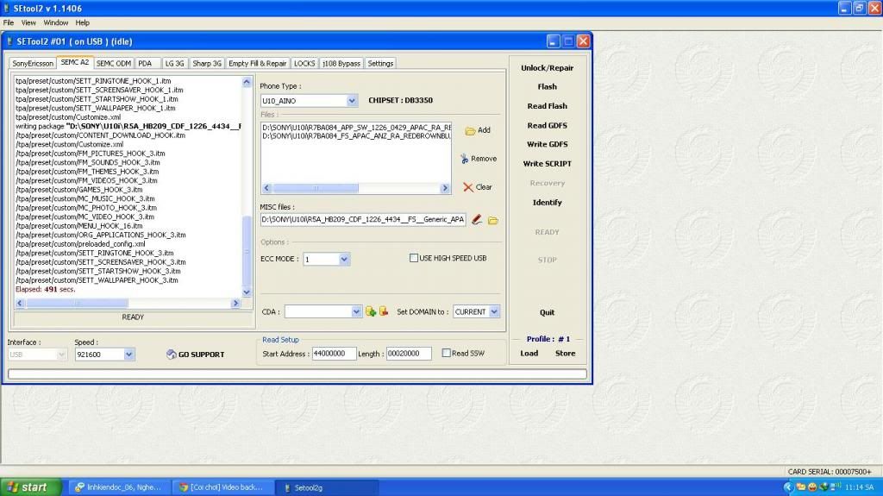Click the Write SCRIPT button
The width and height of the screenshot is (883, 496).
point(547,163)
